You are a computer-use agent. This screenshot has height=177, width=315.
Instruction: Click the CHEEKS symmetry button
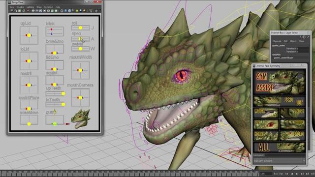266,136
